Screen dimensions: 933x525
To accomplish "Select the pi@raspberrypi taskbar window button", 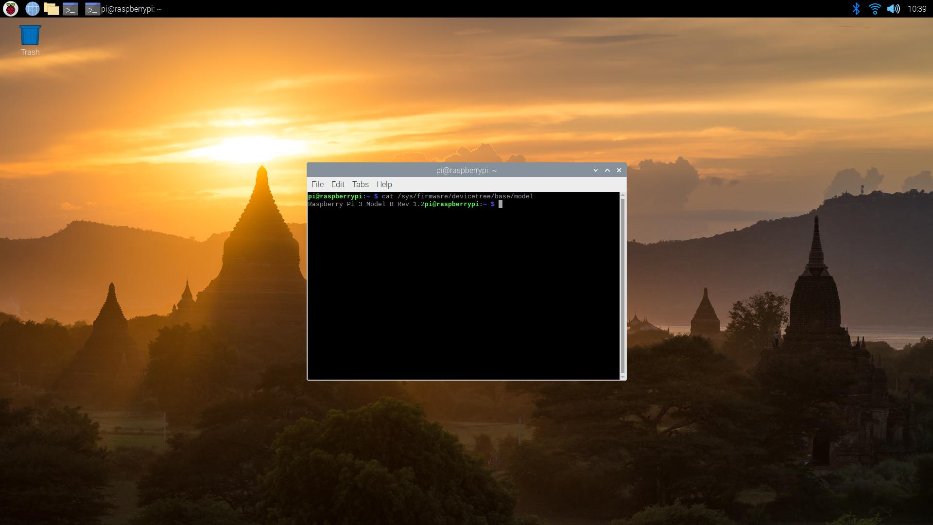I will [x=123, y=9].
